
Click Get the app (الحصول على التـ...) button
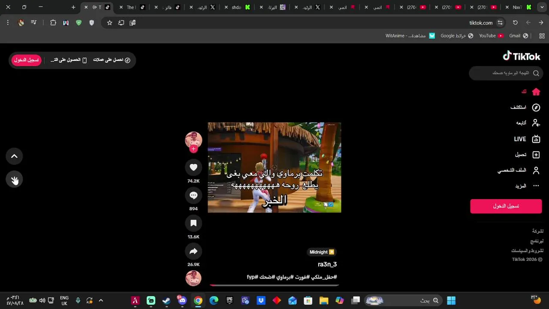[x=69, y=60]
